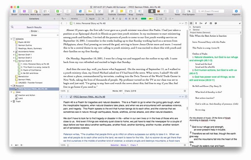This screenshot has width=251, height=160.
Task: Open the Notes toolbar button
Action: [177, 11]
